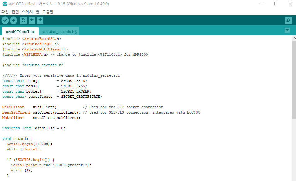
Task: Click on WiFiNINA.h include text
Action: pos(35,54)
